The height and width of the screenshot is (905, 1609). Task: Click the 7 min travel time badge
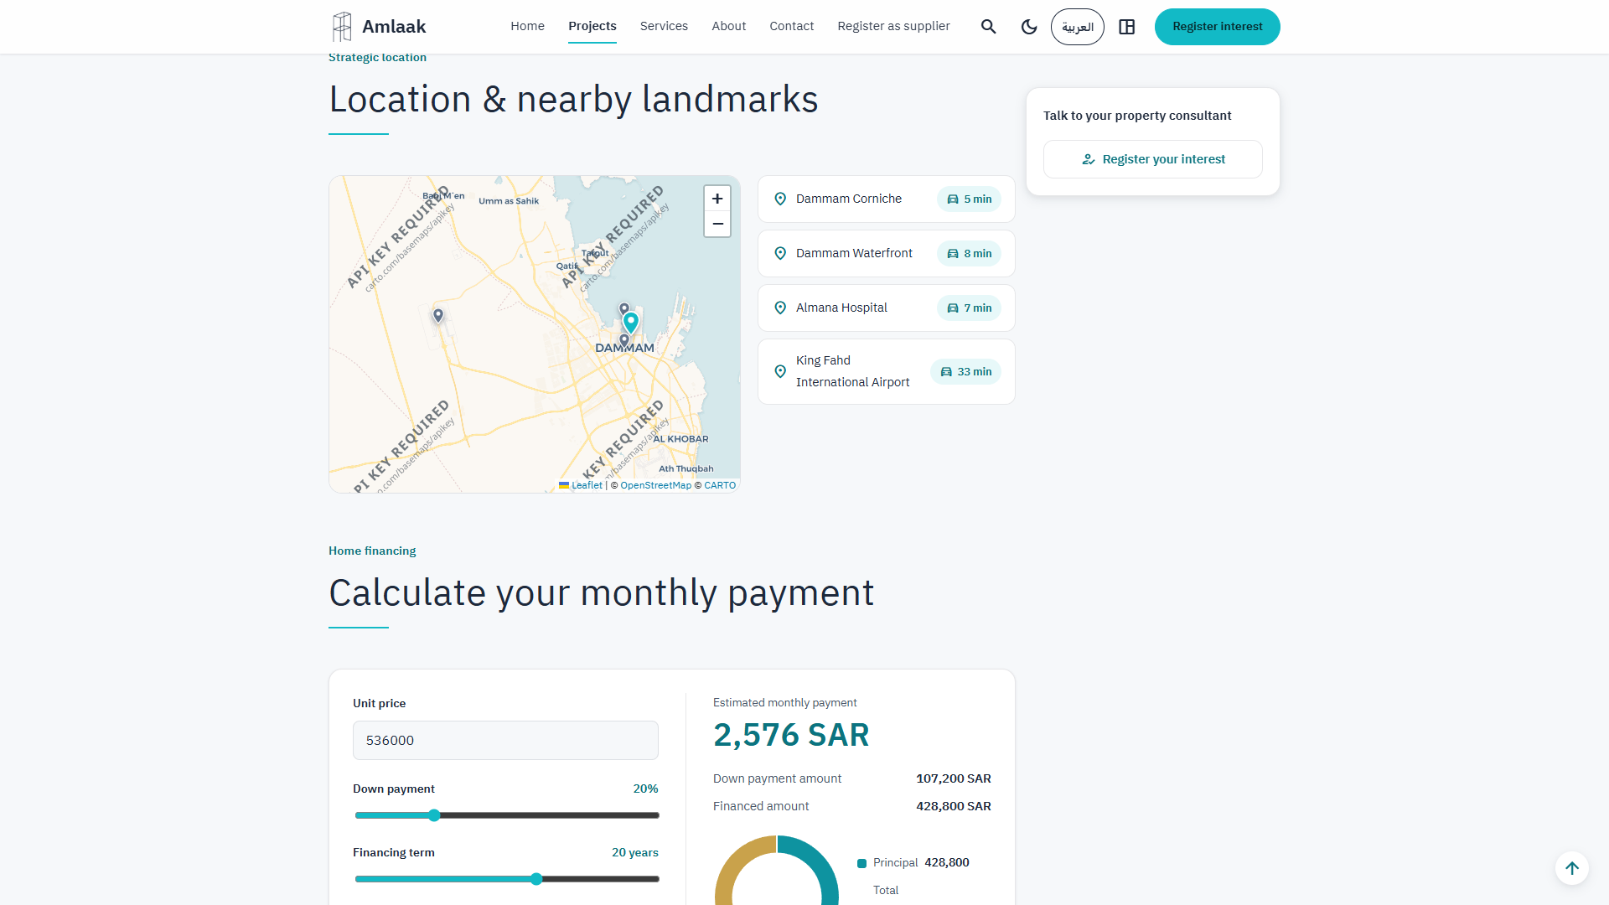(969, 308)
